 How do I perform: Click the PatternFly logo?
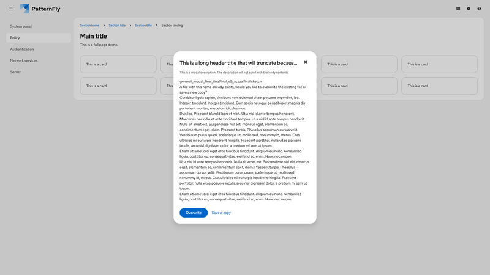[x=40, y=9]
